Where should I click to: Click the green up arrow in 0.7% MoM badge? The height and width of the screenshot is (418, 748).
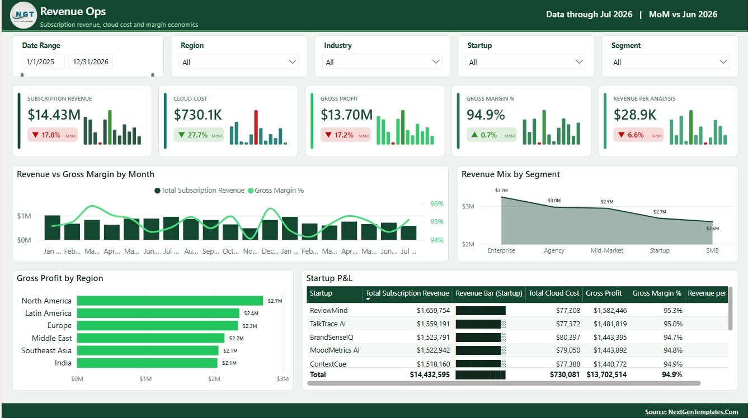474,135
